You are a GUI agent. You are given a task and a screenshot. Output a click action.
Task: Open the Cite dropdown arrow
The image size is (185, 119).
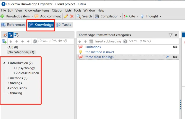pos(137,16)
